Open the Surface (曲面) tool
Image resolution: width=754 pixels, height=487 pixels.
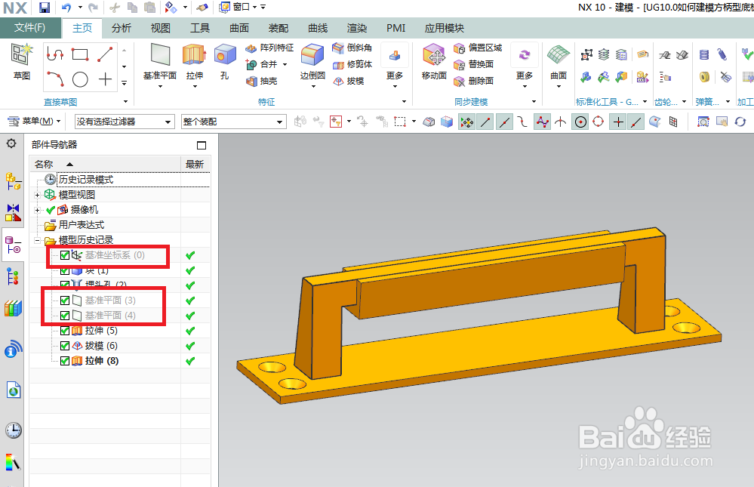click(559, 62)
